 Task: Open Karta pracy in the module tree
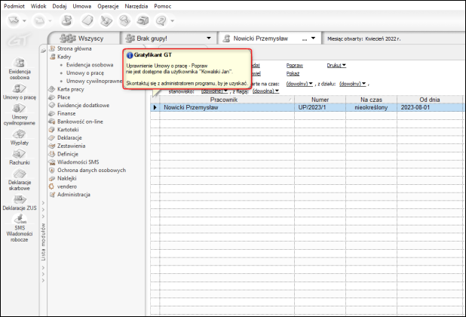pos(70,89)
